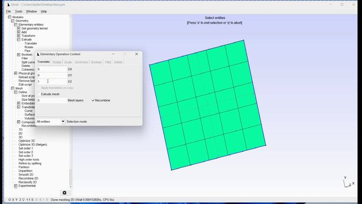
Task: Select the Translate tab
Action: pyautogui.click(x=44, y=62)
